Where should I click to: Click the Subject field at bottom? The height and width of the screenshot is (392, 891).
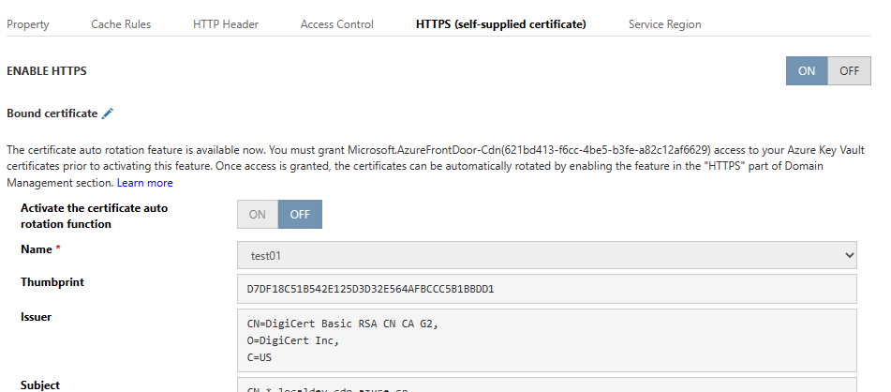coord(547,385)
